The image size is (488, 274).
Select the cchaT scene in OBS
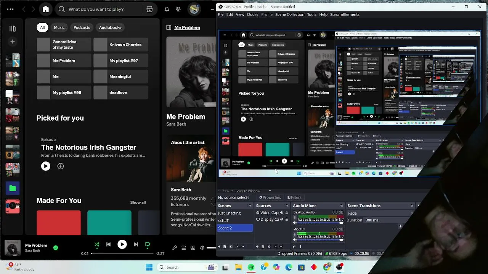click(235, 220)
